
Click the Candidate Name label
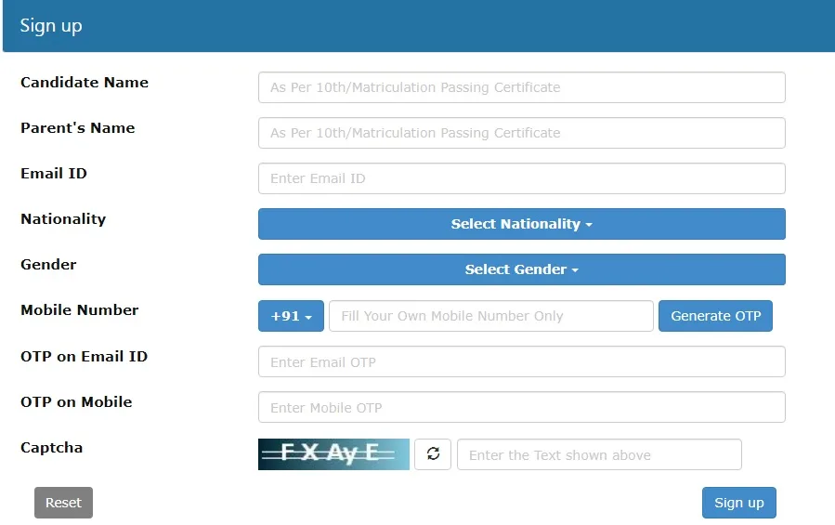click(x=85, y=82)
